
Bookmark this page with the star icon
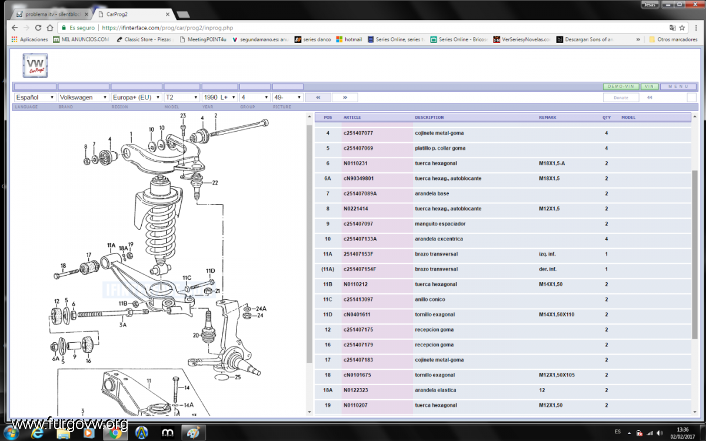click(682, 28)
